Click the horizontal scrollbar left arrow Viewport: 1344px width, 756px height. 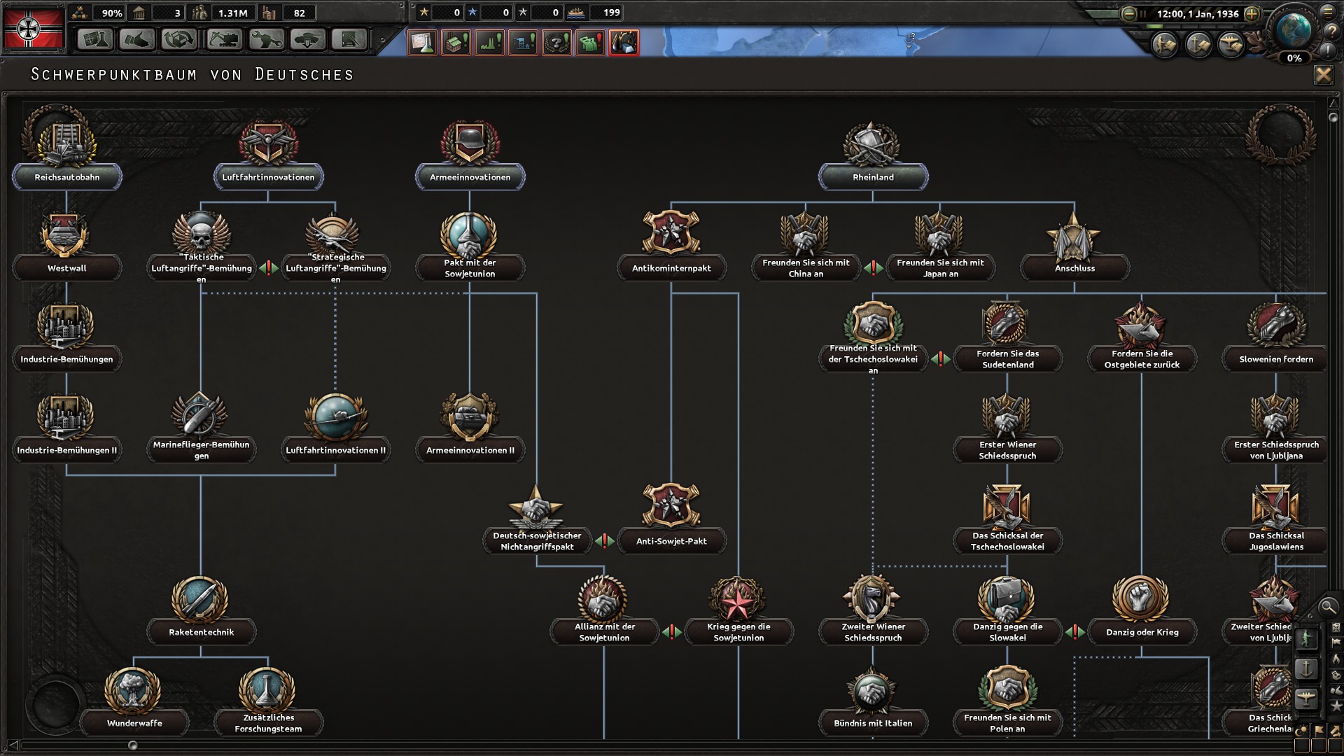coord(12,745)
